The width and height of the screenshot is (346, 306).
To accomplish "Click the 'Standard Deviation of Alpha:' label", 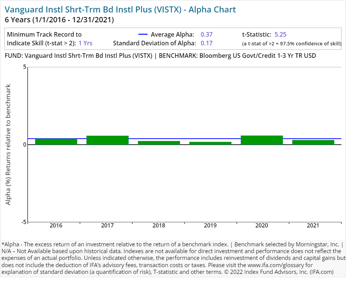I will (155, 43).
